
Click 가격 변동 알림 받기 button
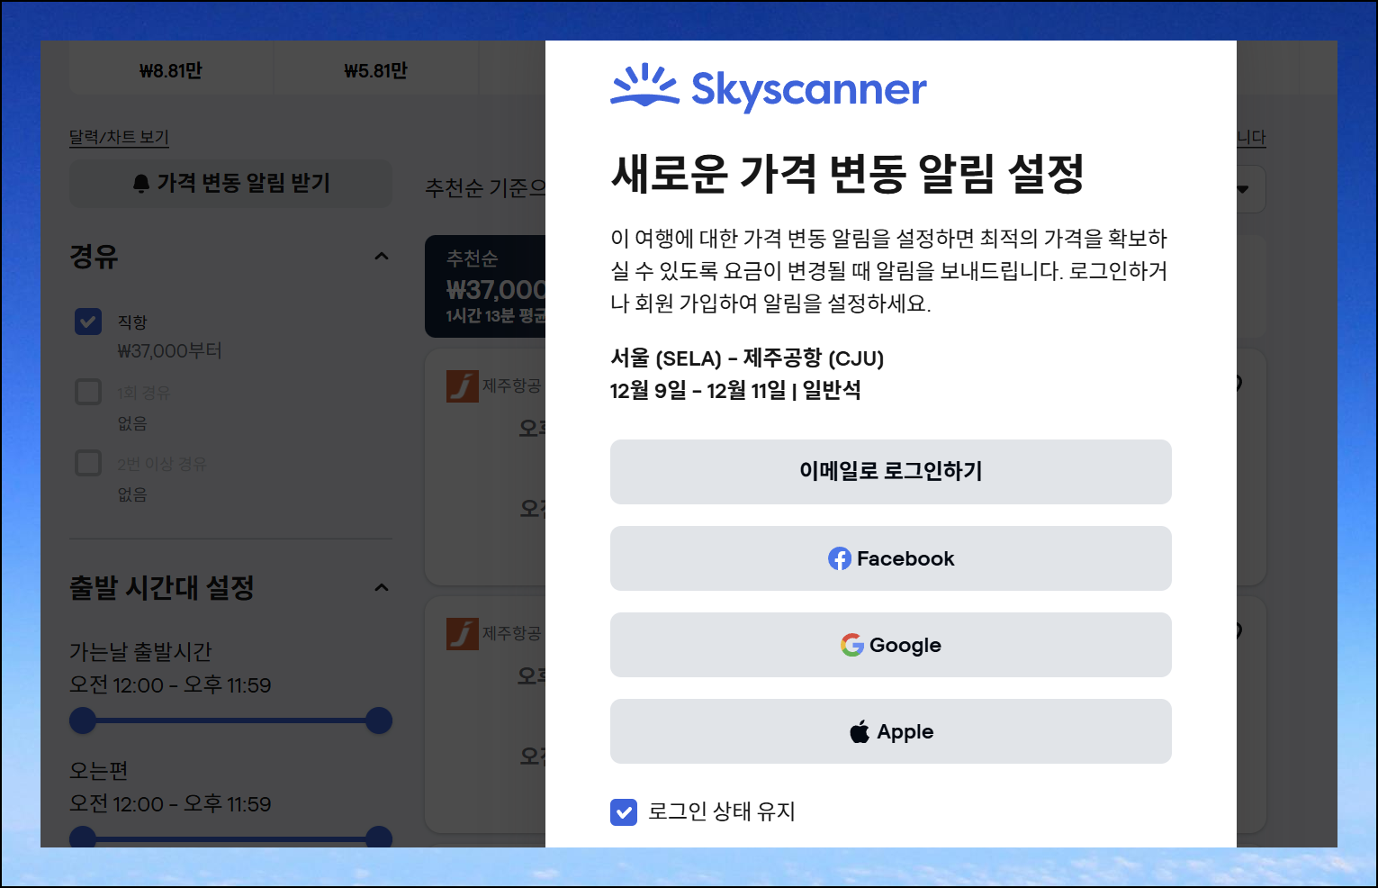click(230, 184)
